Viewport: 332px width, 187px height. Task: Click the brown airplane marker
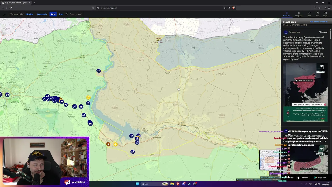108,144
